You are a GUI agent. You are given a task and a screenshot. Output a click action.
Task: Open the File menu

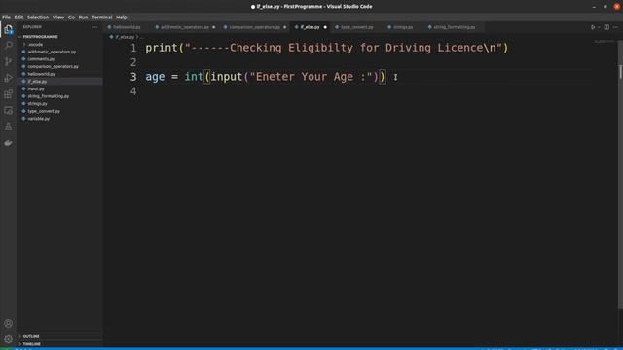6,17
